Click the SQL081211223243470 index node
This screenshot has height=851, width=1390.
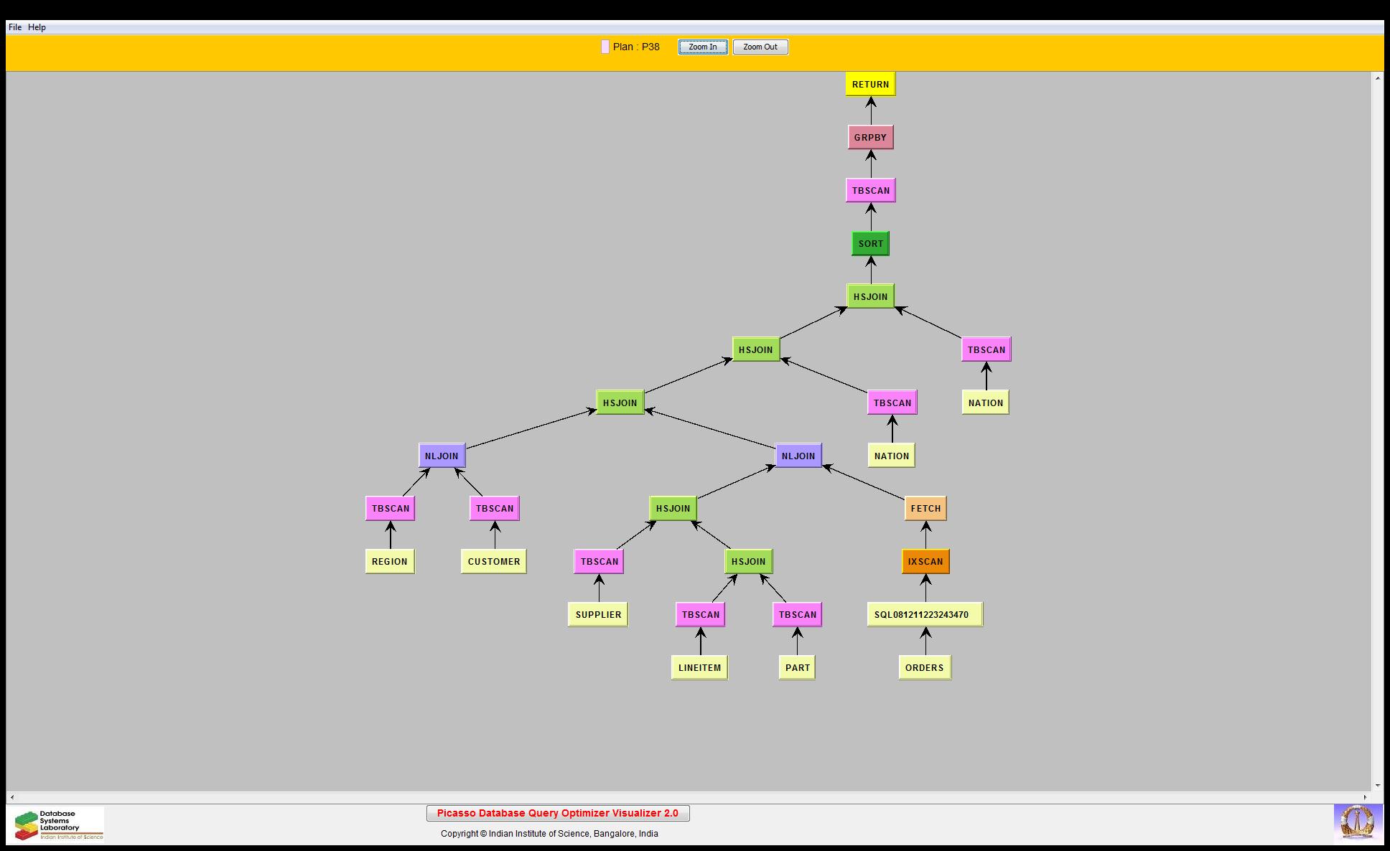[924, 614]
